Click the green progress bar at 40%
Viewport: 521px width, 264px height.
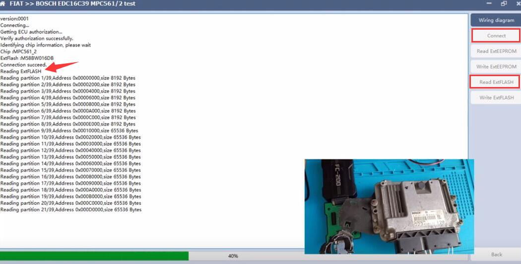(94, 256)
